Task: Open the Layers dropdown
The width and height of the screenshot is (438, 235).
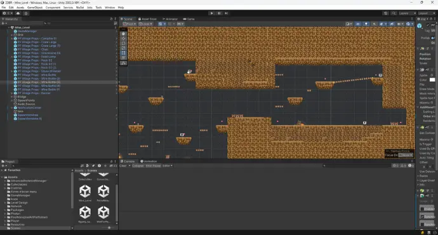Action: point(407,13)
